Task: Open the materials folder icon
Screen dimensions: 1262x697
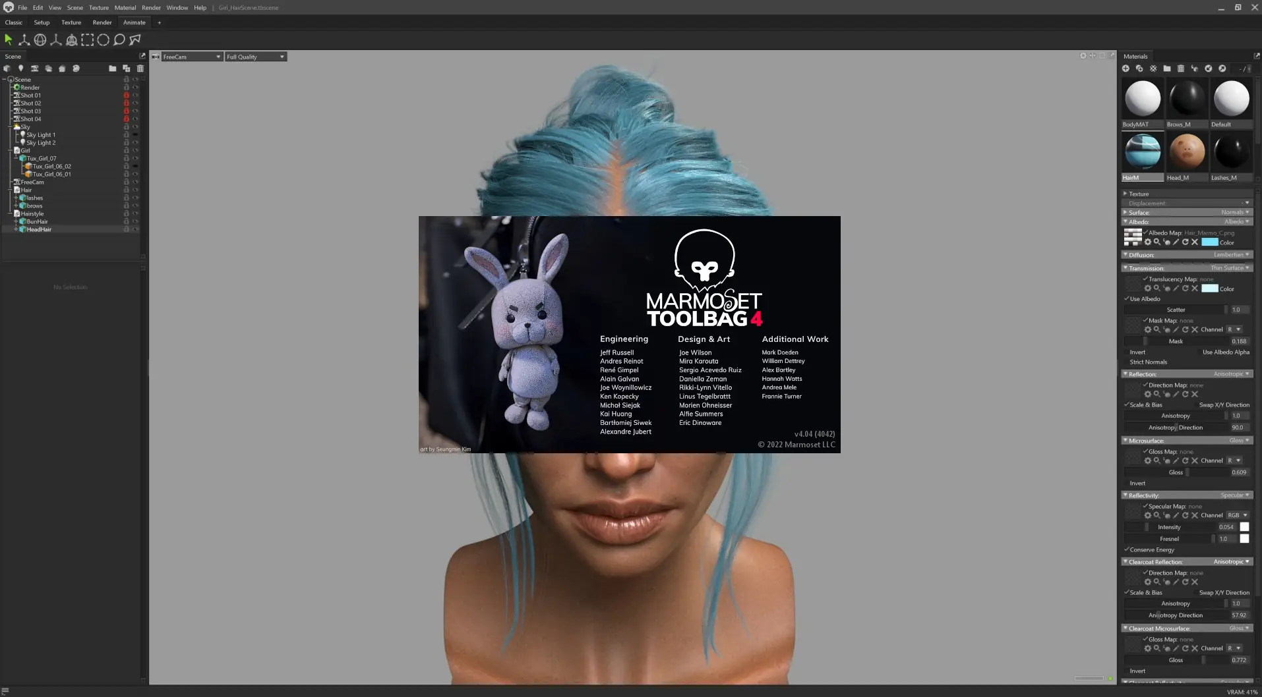Action: coord(1167,68)
